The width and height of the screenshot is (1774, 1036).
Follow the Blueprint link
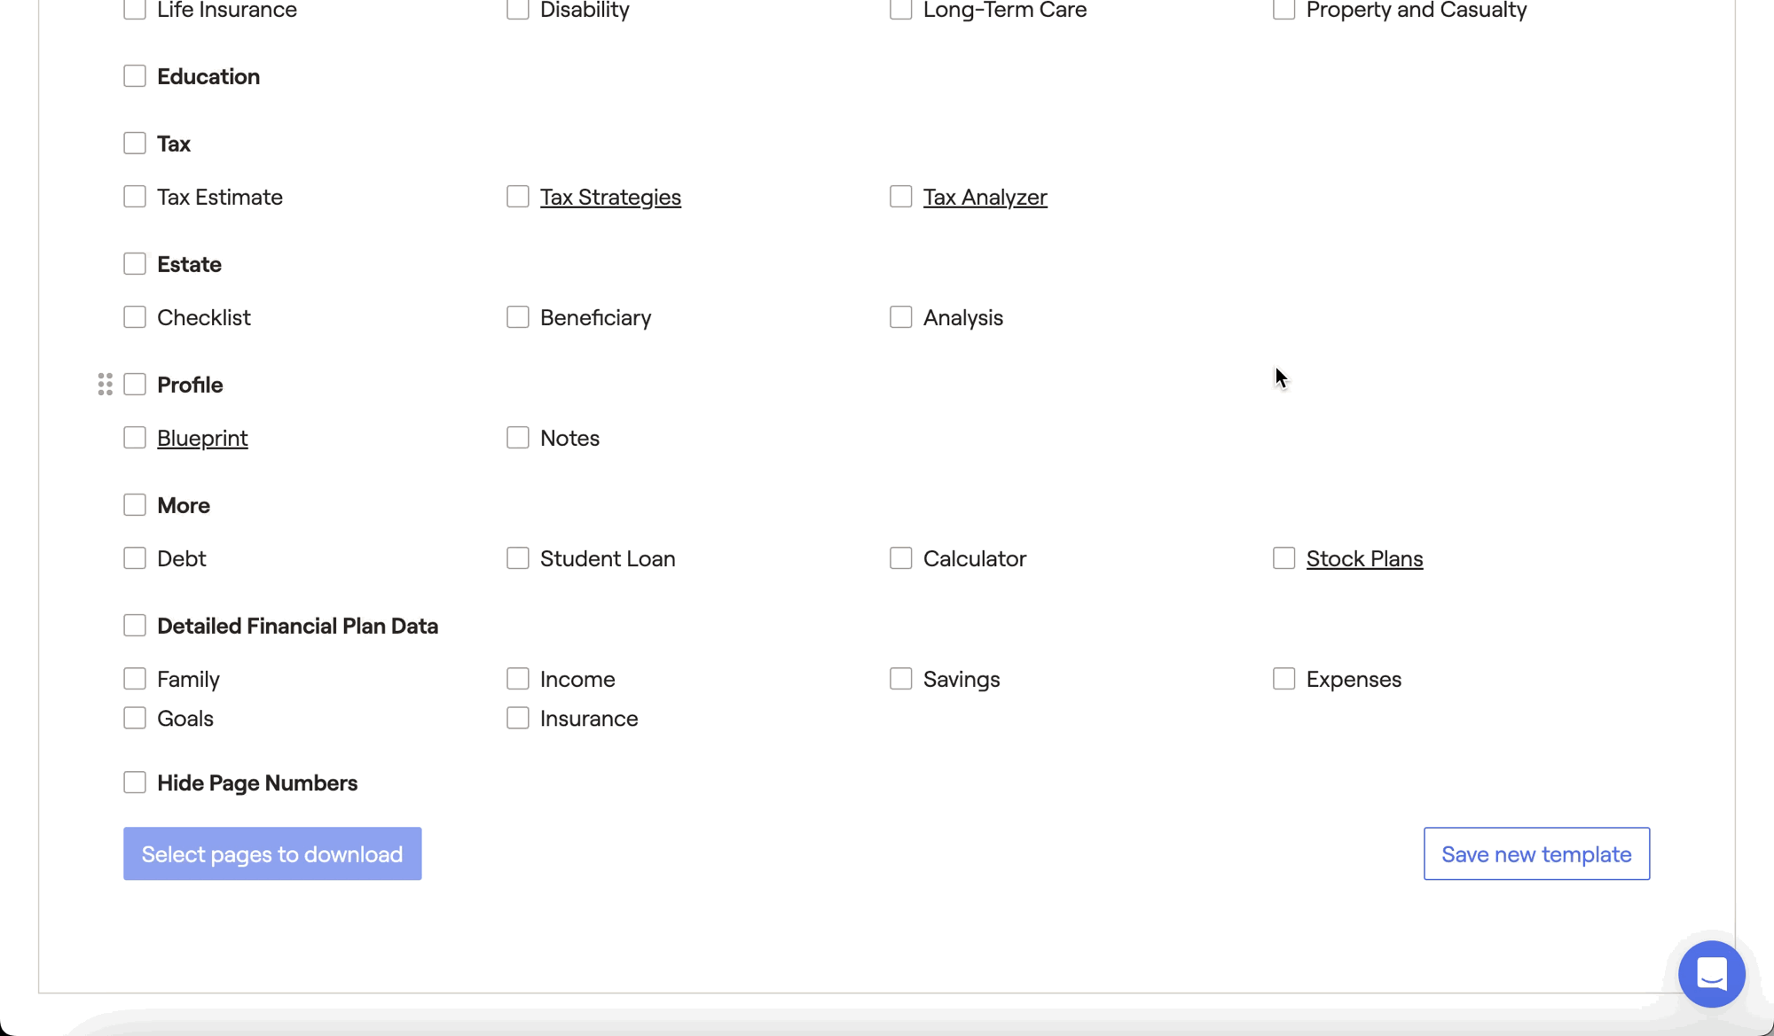202,438
